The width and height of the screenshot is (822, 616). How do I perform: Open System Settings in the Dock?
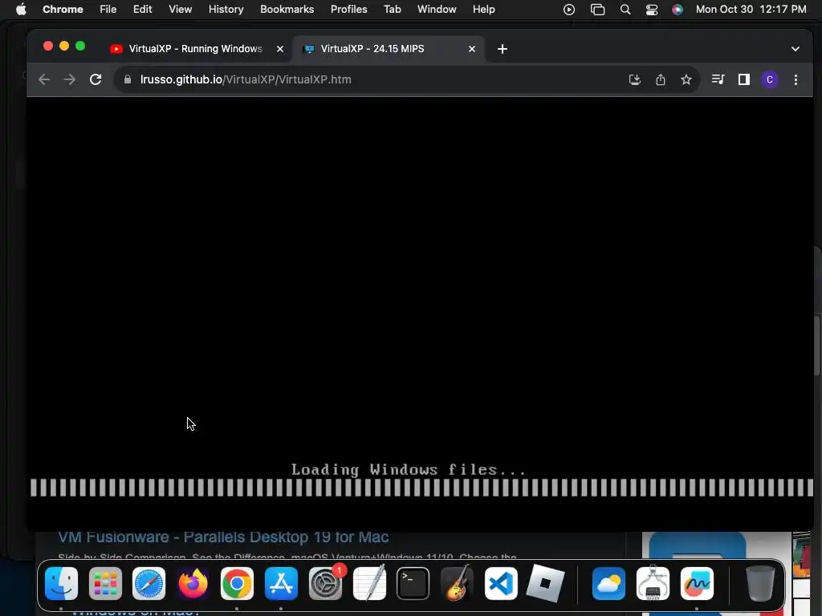pos(326,583)
